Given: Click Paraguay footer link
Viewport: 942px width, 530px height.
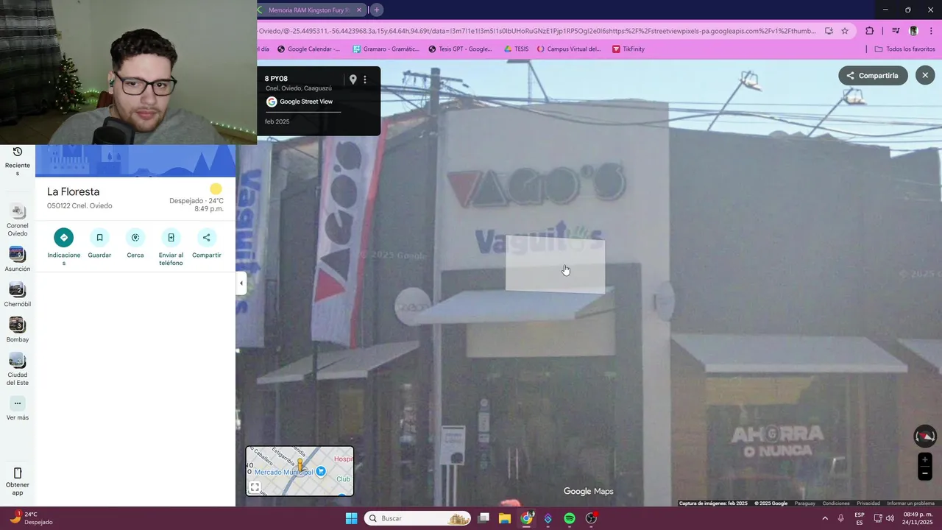Looking at the screenshot, I should [x=805, y=504].
